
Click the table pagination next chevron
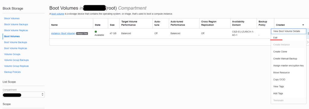coord(307,42)
